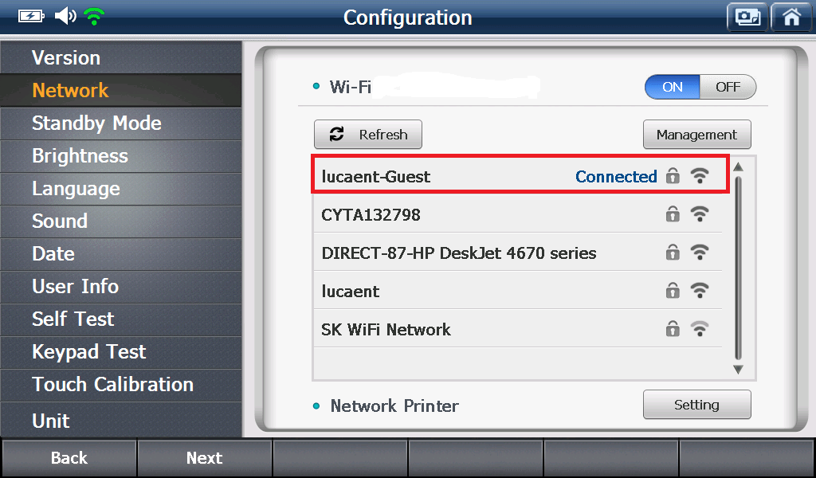Click signal icon for SK WiFi Network

pyautogui.click(x=700, y=329)
